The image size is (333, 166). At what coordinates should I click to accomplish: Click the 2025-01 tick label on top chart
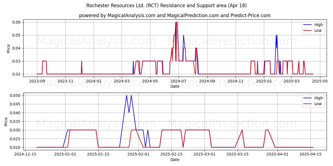pyautogui.click(x=264, y=81)
